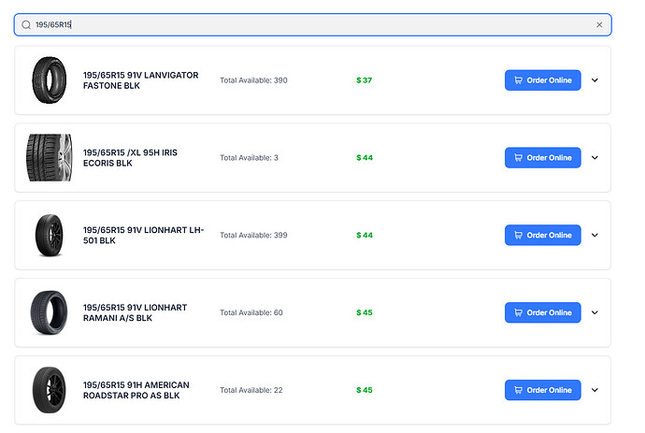Image resolution: width=645 pixels, height=433 pixels.
Task: Click the search magnifier icon
Action: (x=26, y=24)
